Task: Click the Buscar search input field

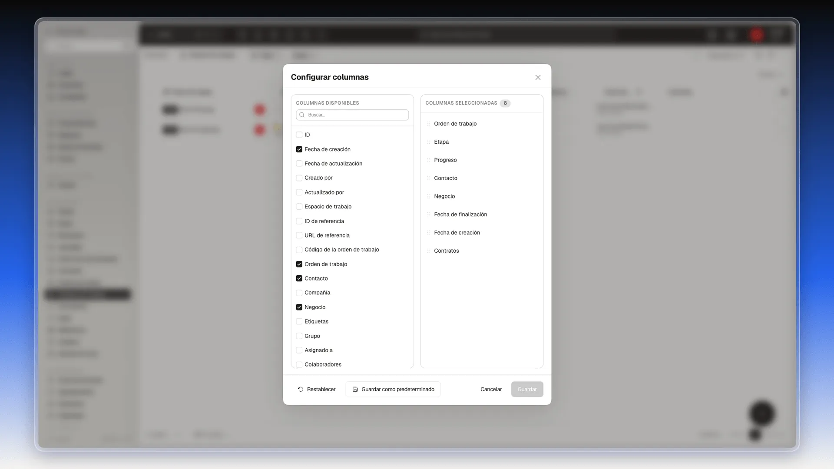Action: coord(352,115)
